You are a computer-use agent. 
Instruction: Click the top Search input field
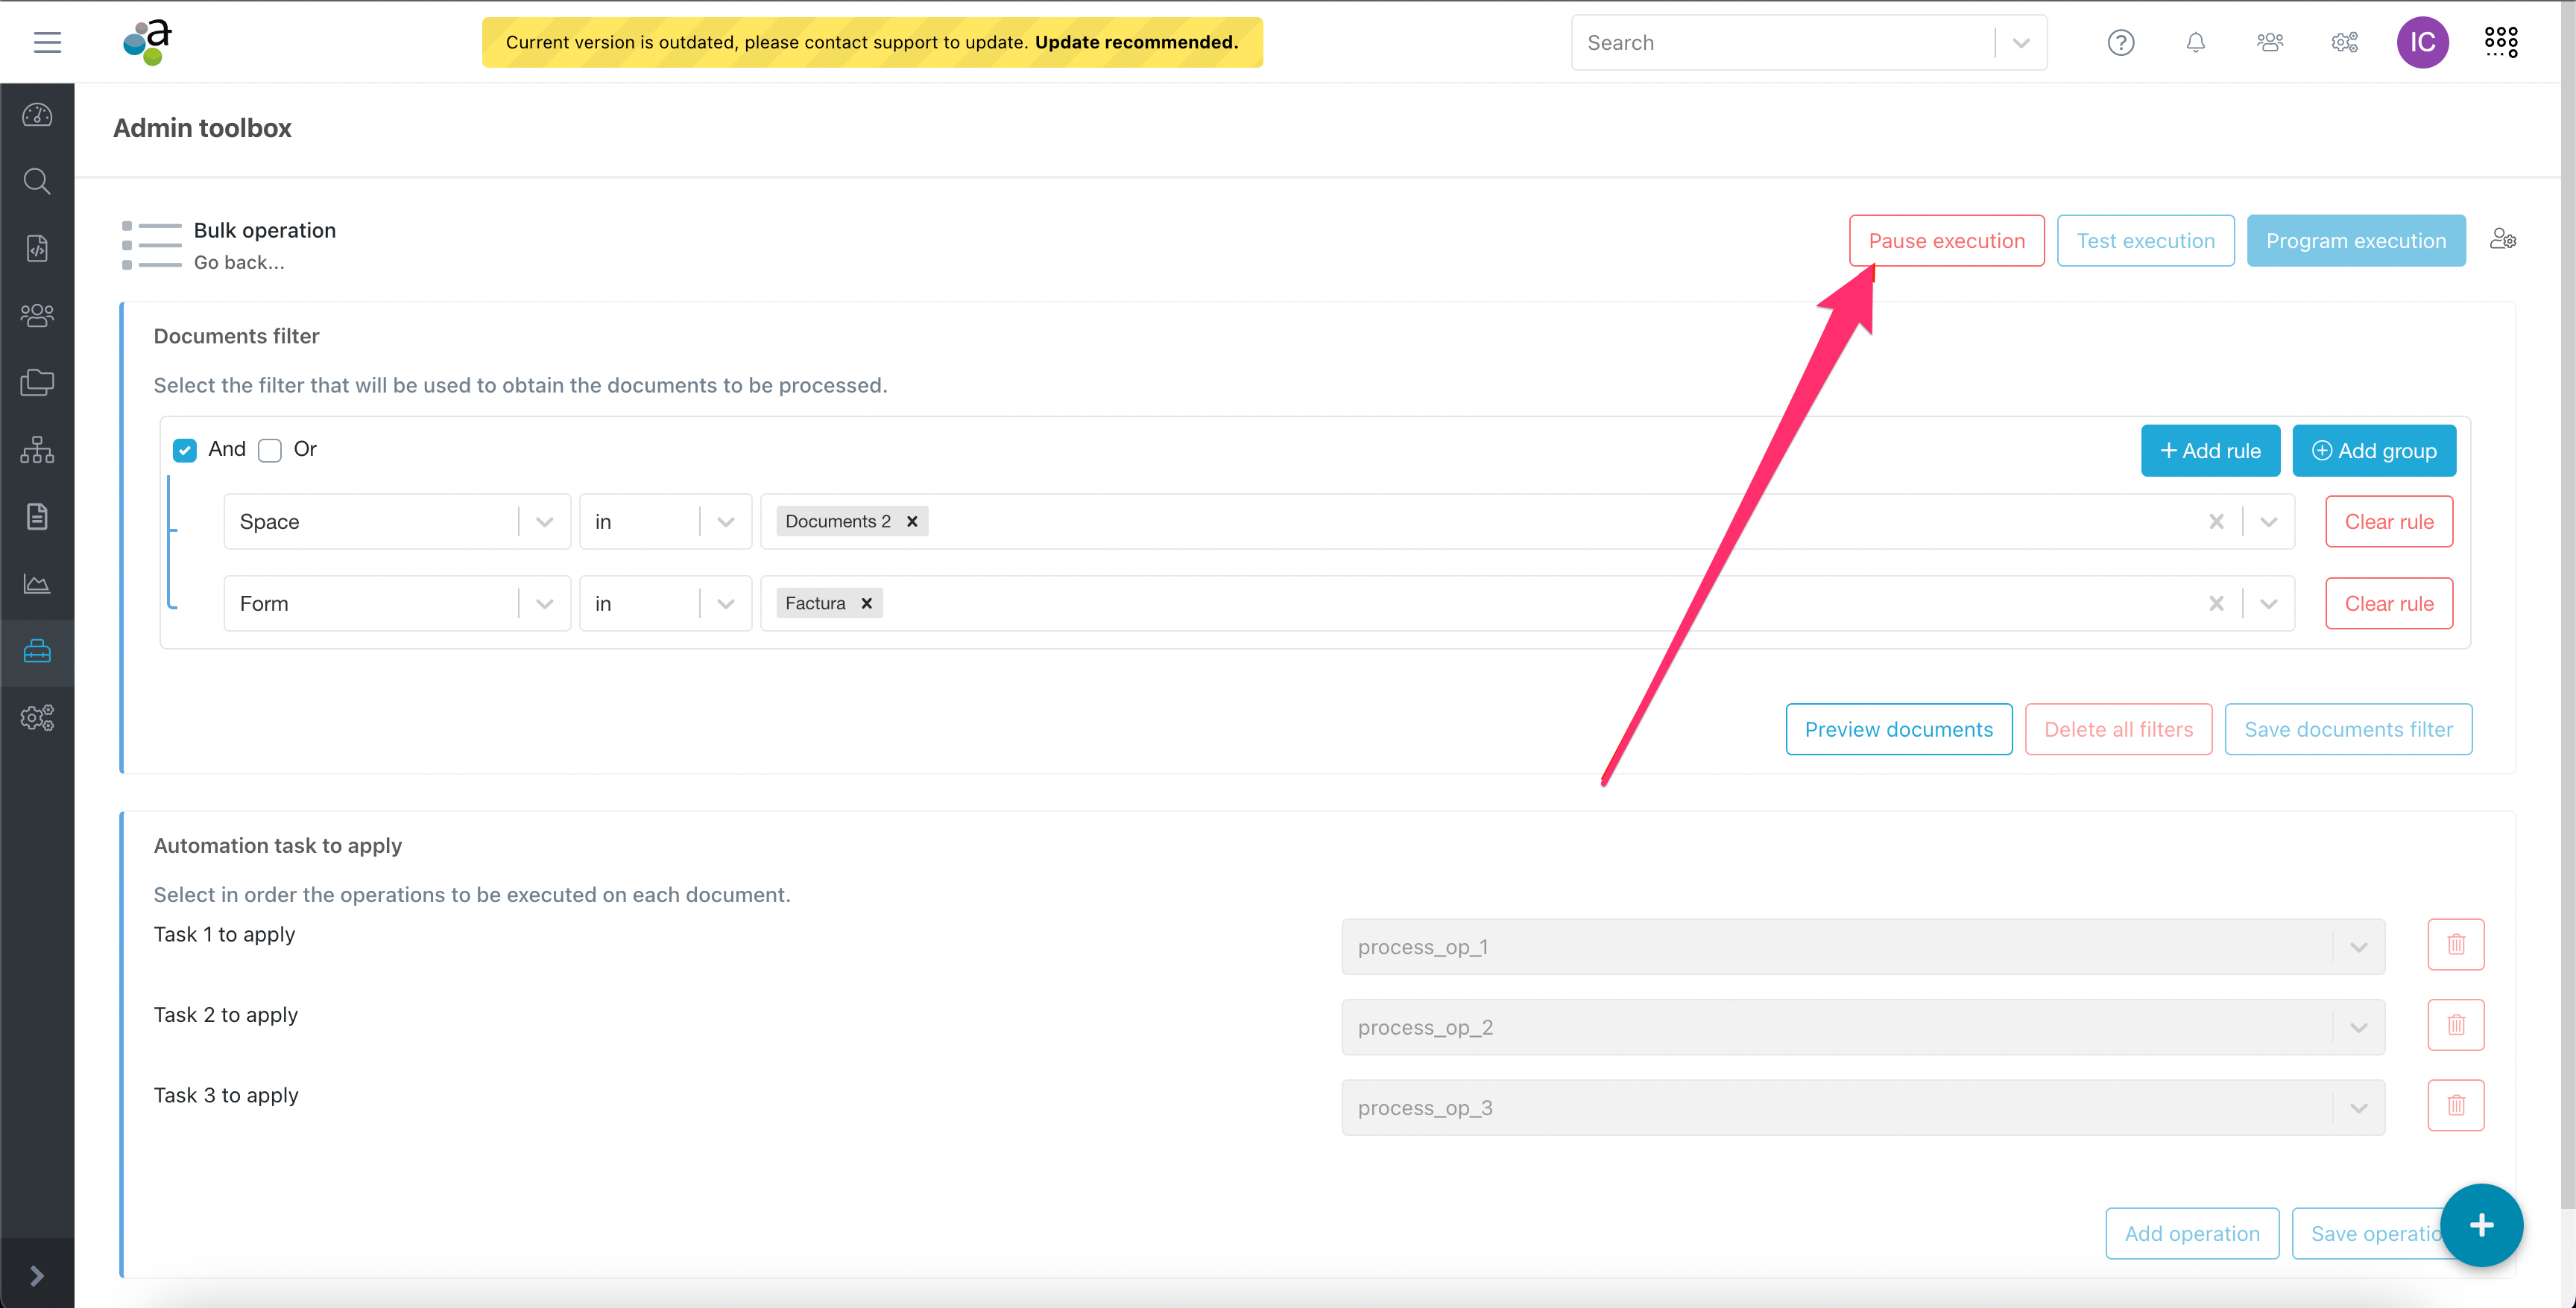pyautogui.click(x=1780, y=43)
